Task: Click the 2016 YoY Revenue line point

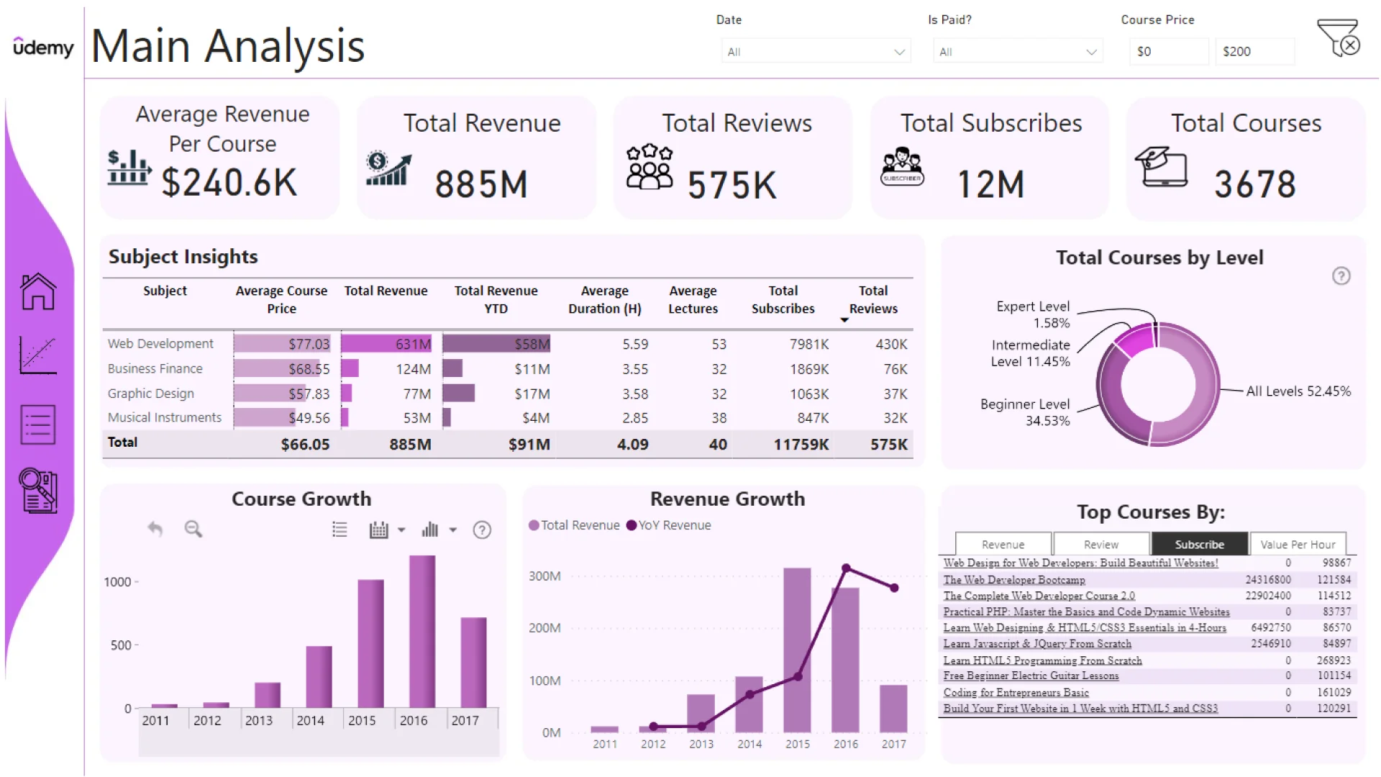Action: coord(846,568)
